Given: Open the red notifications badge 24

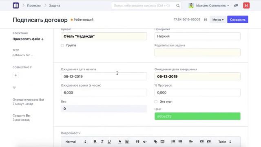Looking at the screenshot, I should pos(246,5).
